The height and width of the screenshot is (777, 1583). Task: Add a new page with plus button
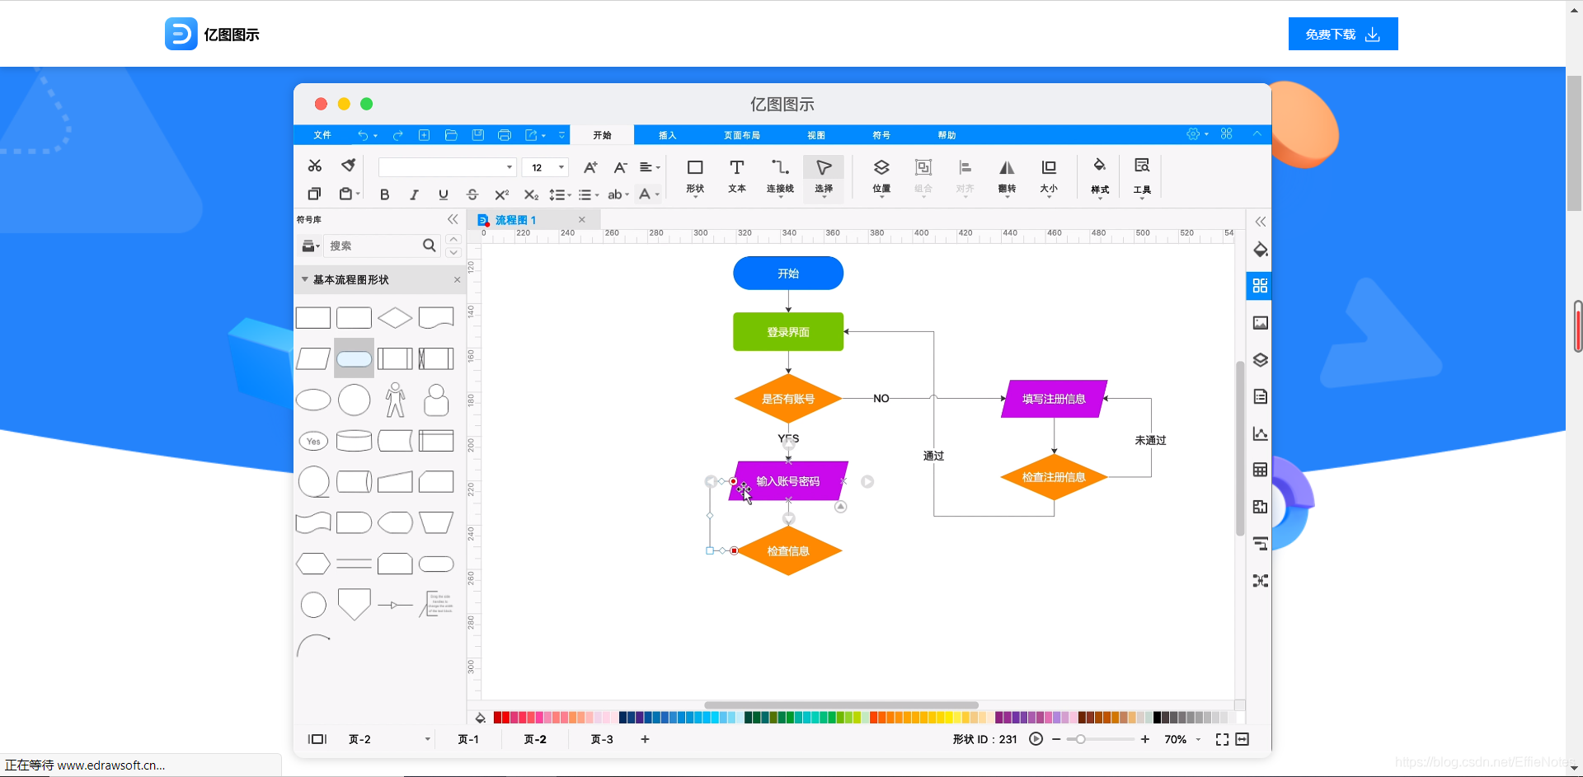pyautogui.click(x=645, y=739)
